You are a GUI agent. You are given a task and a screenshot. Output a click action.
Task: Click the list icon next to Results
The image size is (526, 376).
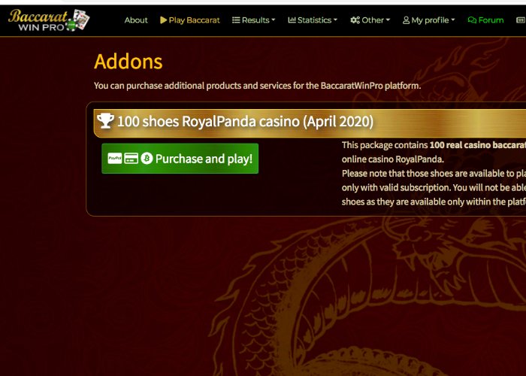point(236,20)
